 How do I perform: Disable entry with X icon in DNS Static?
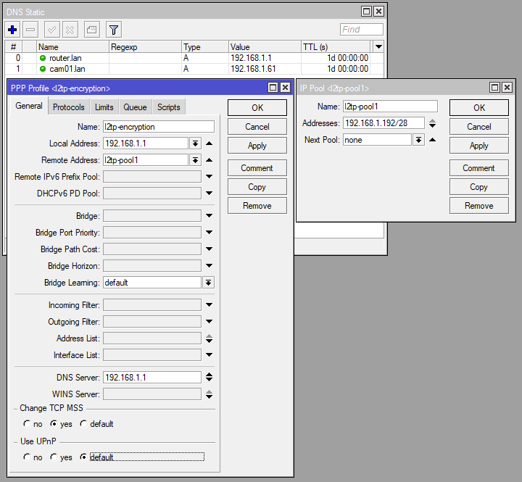[x=70, y=30]
